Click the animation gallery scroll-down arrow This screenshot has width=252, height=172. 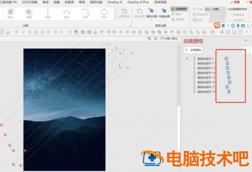point(115,14)
